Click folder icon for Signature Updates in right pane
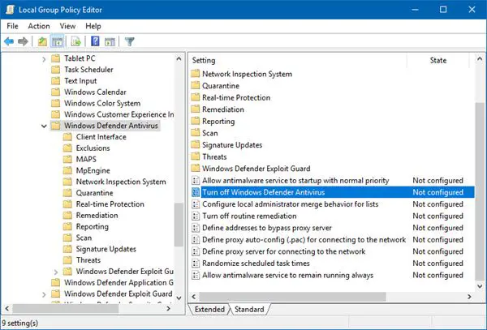This screenshot has width=487, height=330. 196,144
